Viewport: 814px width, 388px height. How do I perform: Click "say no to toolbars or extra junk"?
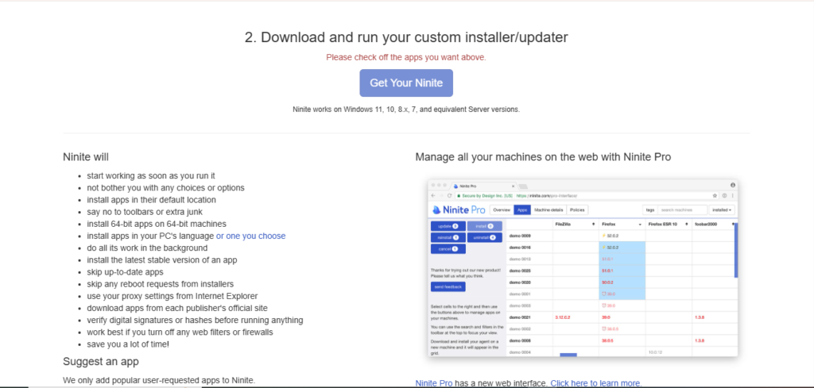[145, 212]
